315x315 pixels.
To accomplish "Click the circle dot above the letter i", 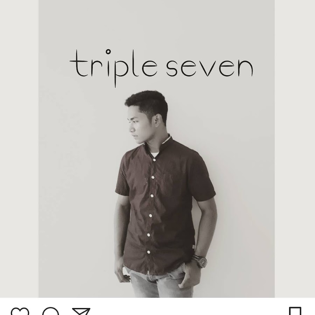I will tap(108, 52).
